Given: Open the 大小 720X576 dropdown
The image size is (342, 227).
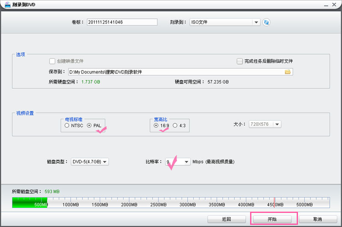Looking at the screenshot, I should (x=265, y=124).
